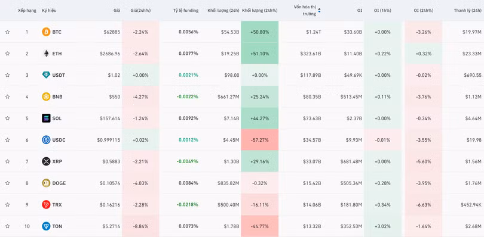Click the Toncoin TON logo

point(46,226)
